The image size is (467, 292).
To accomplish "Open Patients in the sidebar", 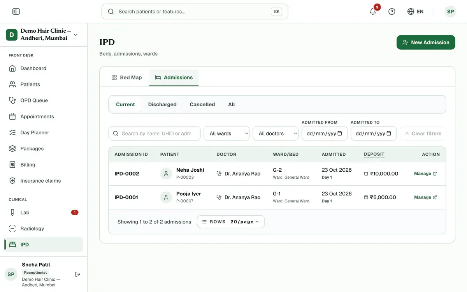I will pos(44,84).
